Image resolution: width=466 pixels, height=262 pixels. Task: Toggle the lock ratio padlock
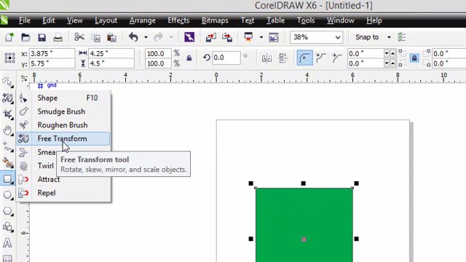click(189, 58)
